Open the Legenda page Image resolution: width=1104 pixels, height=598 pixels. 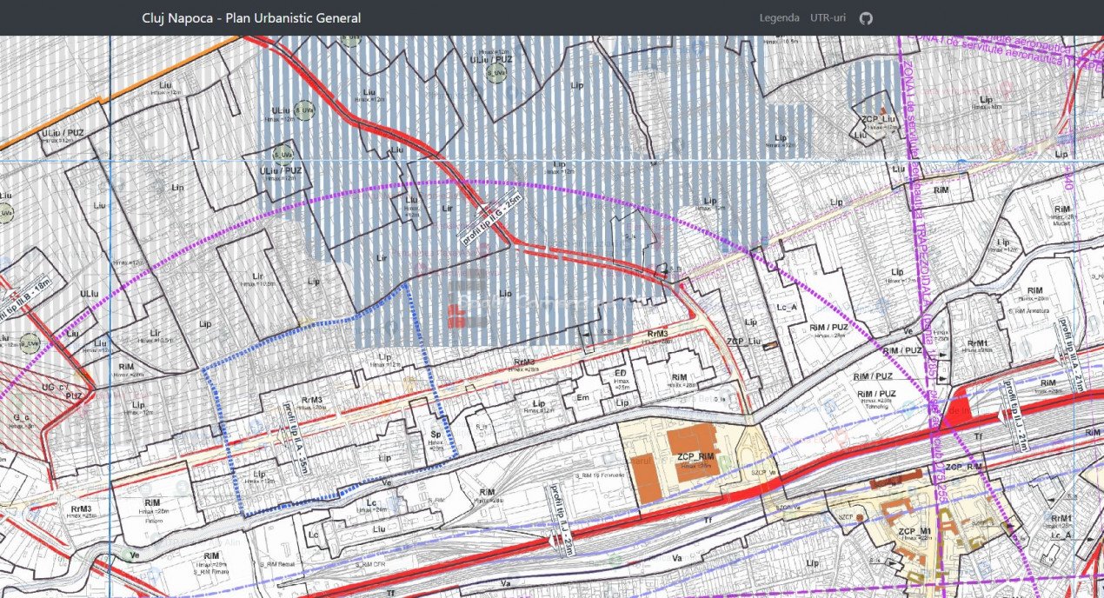[779, 18]
